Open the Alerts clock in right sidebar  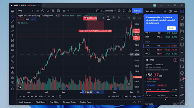point(182,18)
